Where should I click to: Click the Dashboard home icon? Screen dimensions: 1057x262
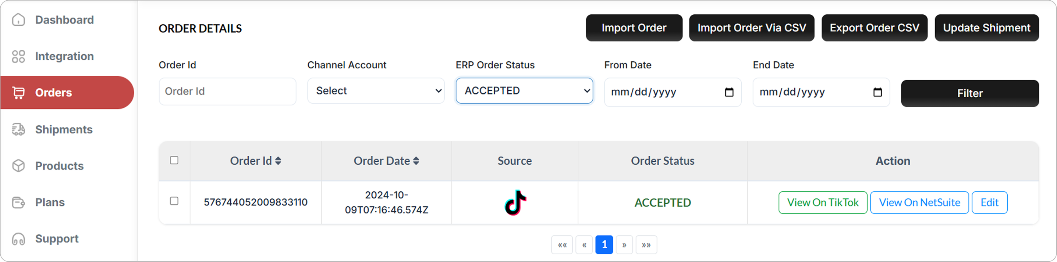[18, 20]
